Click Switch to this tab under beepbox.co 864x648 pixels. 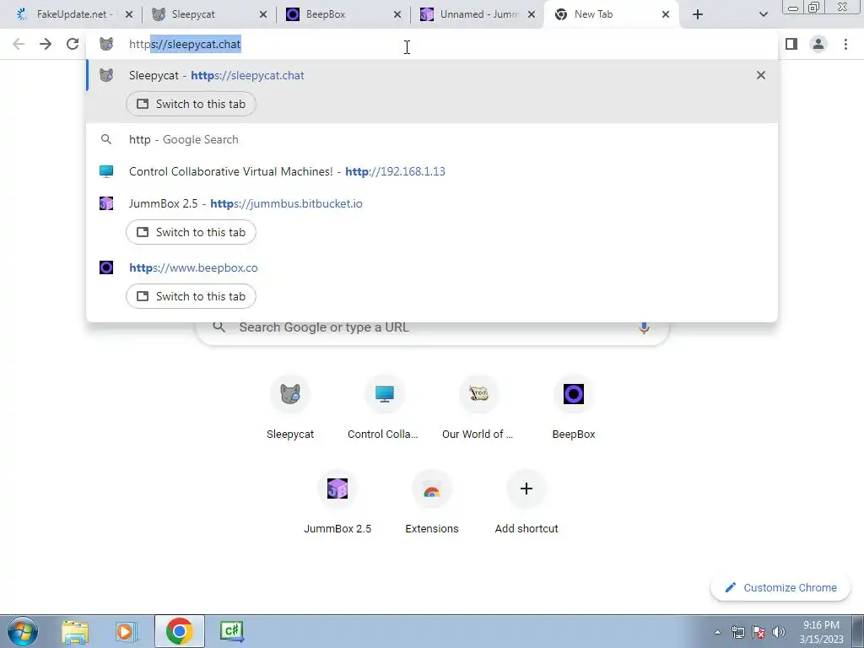[x=191, y=296]
